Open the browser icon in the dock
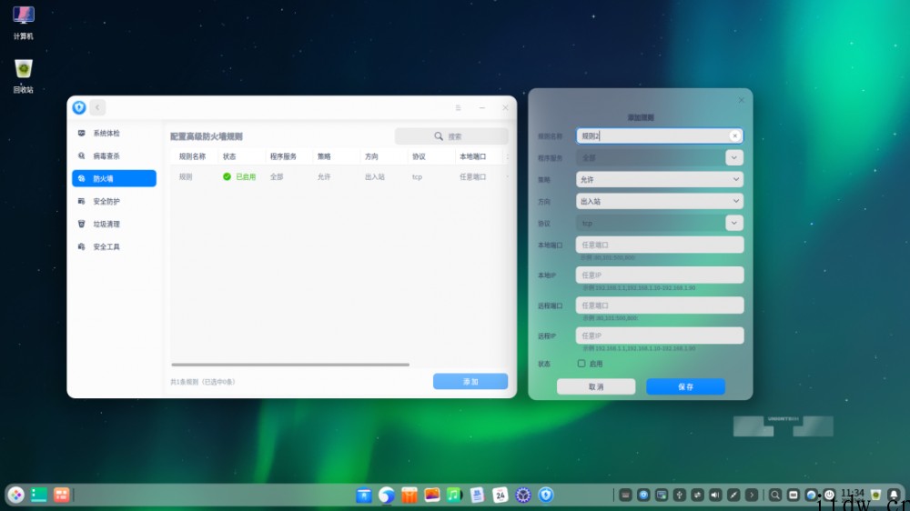Image resolution: width=910 pixels, height=511 pixels. 387,495
